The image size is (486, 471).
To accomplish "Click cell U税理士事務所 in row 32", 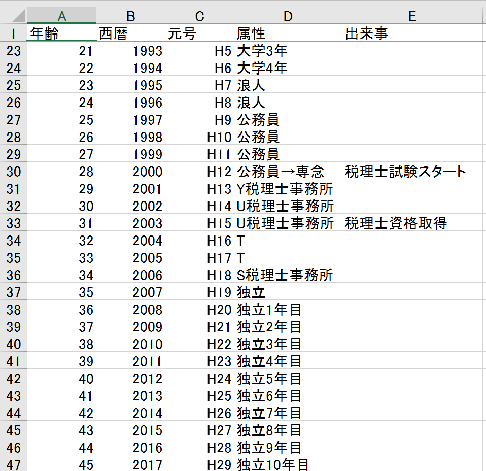I will coord(288,206).
